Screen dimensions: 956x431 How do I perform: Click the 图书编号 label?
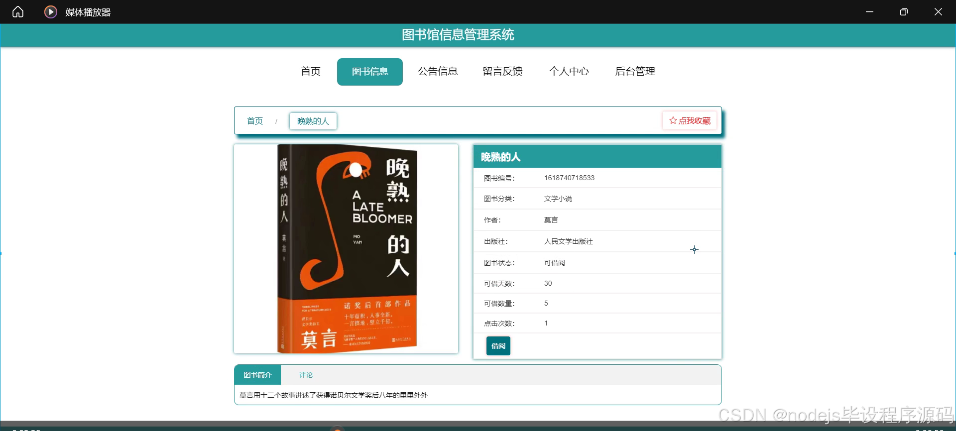[499, 178]
